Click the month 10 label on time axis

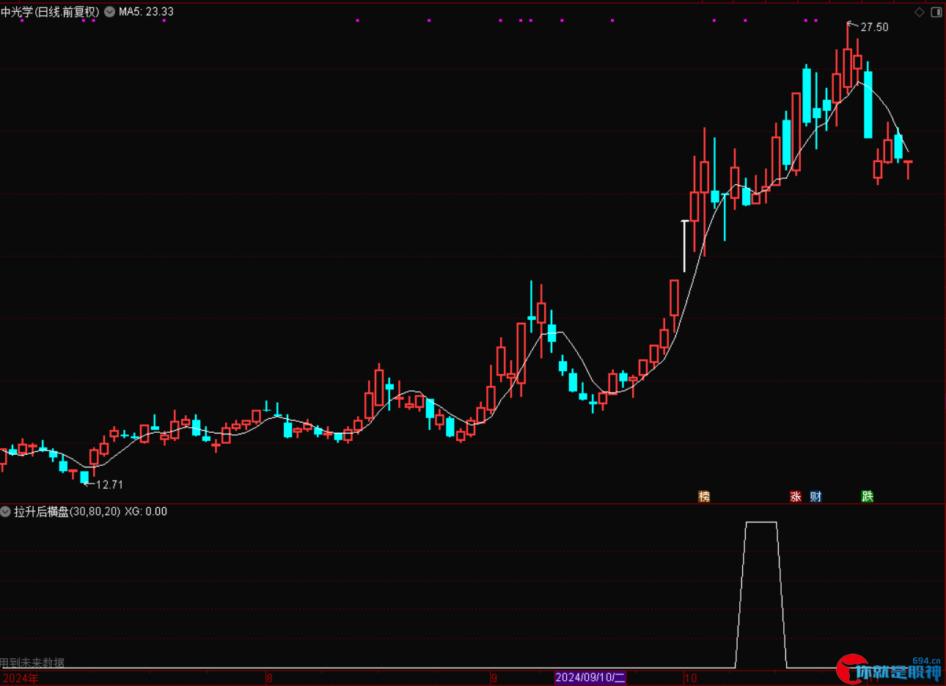[x=690, y=678]
